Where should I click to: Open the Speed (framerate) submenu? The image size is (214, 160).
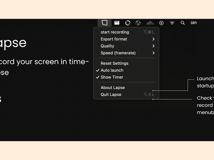click(x=126, y=53)
